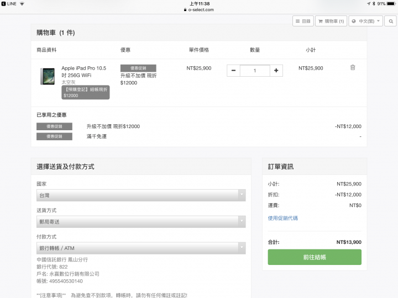Delete iPad Pro item with trash icon
Viewport: 398px width, 298px height.
coord(353,67)
